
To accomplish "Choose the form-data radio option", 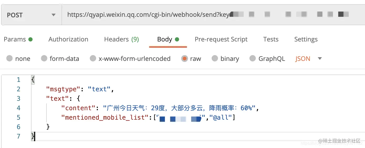I will click(x=44, y=59).
